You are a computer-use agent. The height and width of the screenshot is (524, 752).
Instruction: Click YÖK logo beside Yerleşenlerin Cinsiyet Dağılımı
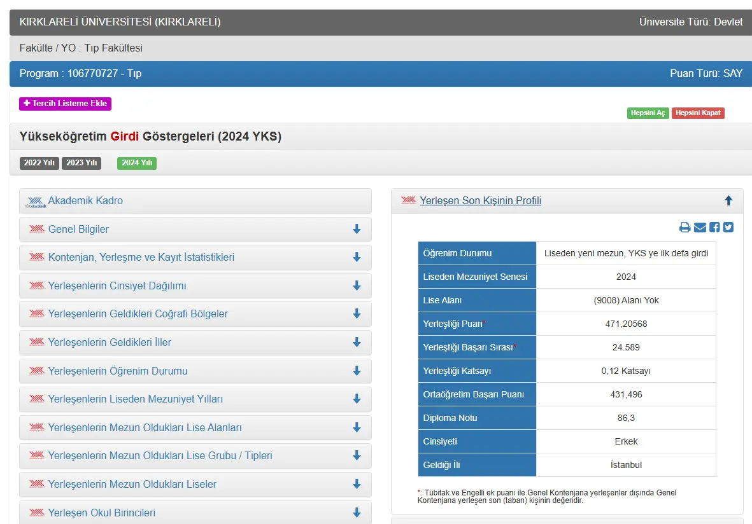pos(36,286)
